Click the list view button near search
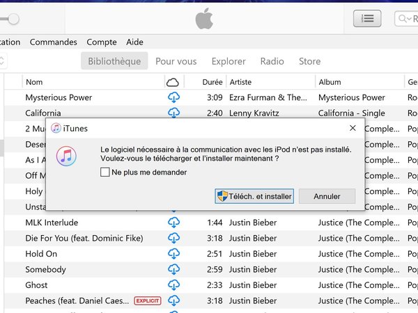 click(x=367, y=18)
